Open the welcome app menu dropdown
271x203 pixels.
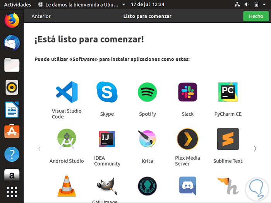tap(123, 5)
